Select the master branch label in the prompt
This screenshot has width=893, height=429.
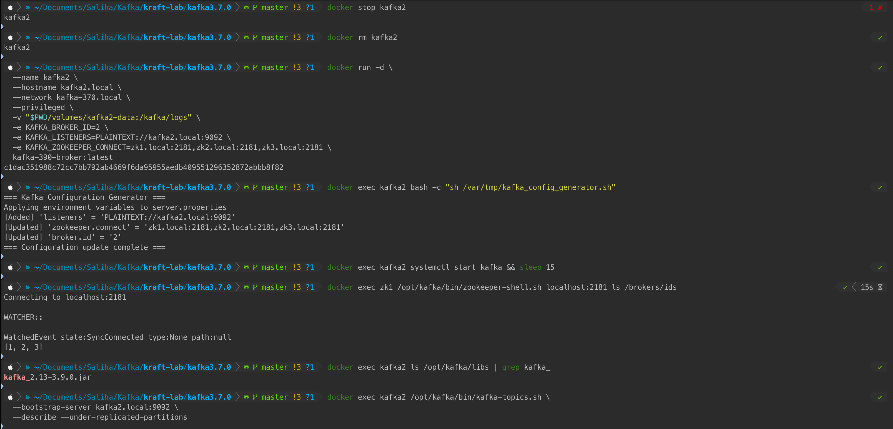(x=274, y=7)
